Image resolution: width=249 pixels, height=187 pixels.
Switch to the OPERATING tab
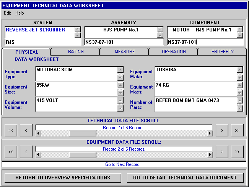point(174,52)
